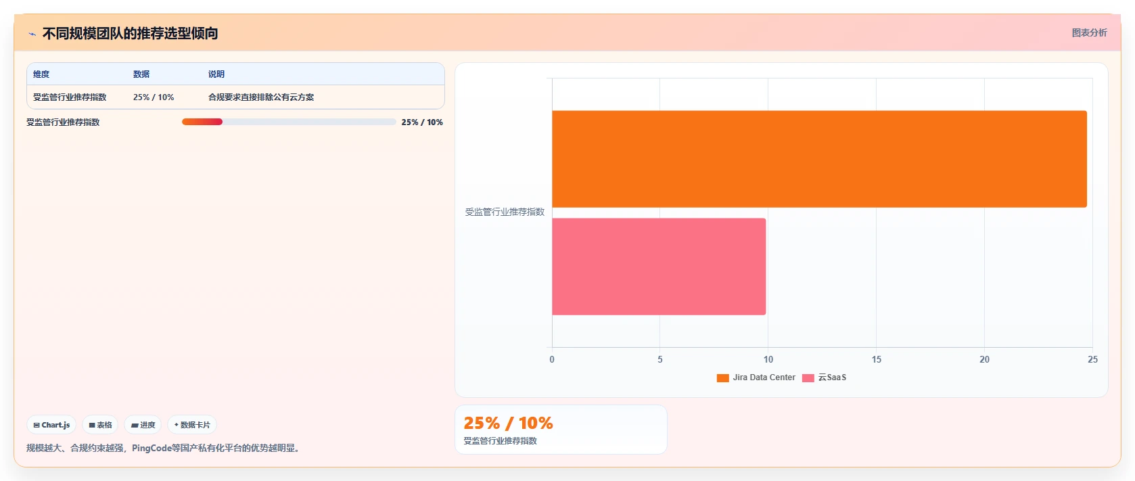Click the 维度 column header
The image size is (1135, 481).
41,74
